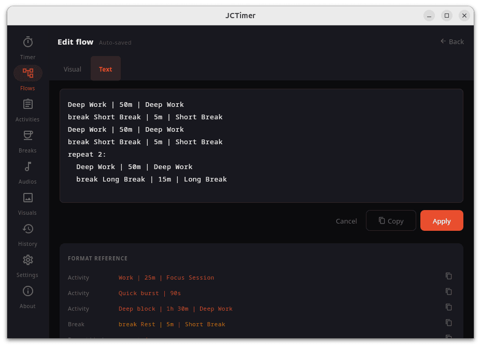Image resolution: width=481 pixels, height=347 pixels.
Task: Click the 'Quick burst | 90s' example text
Action: coord(150,293)
